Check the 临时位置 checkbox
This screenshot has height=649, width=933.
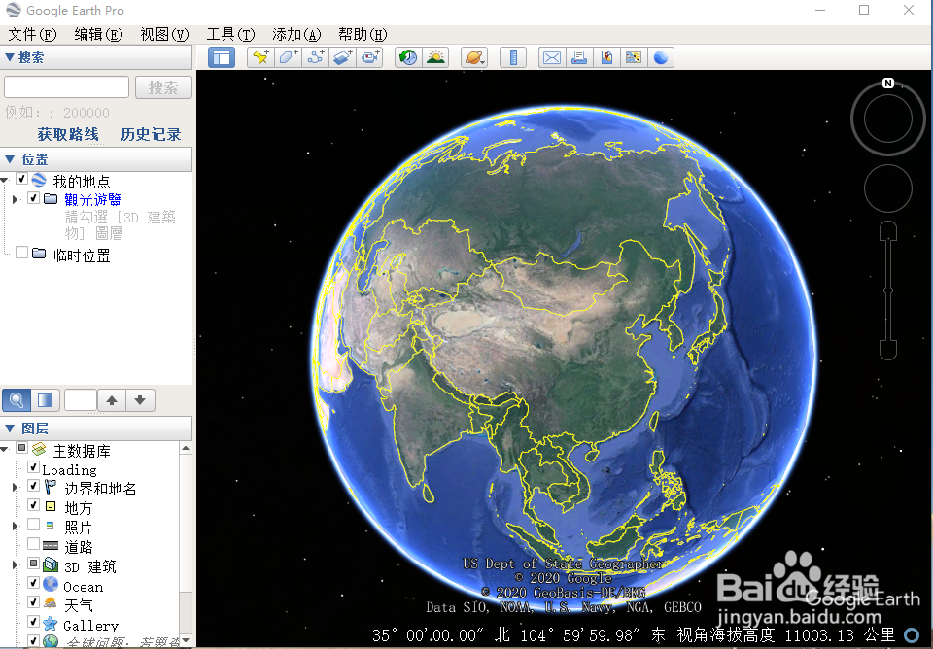(x=22, y=253)
